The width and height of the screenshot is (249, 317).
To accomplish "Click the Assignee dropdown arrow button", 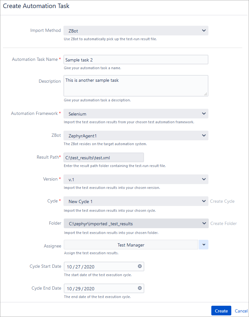I will 203,244.
